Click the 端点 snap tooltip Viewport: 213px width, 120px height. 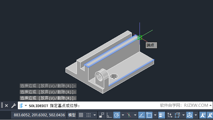[x=151, y=45]
